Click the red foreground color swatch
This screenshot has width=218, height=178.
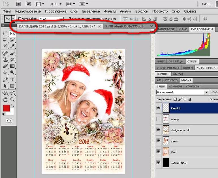click(6, 108)
